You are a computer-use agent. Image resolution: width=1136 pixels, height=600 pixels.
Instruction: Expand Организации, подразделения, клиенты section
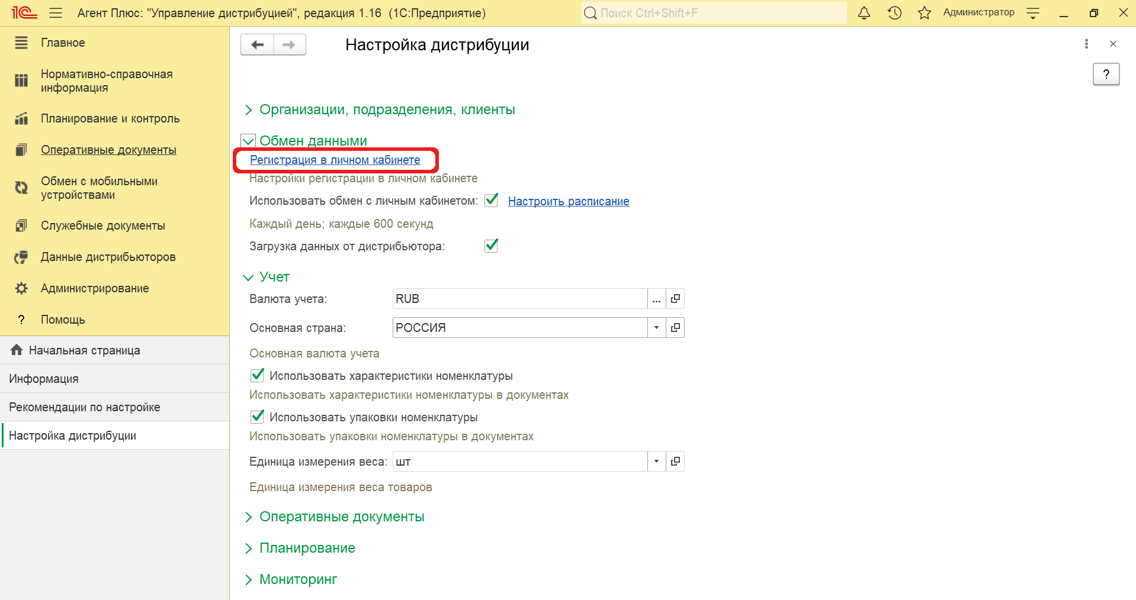tap(387, 109)
